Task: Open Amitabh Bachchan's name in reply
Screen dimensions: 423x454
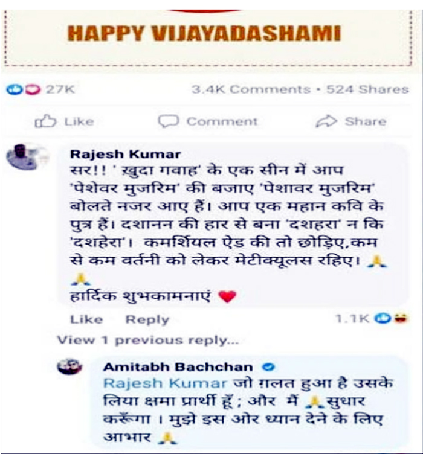Action: [x=178, y=367]
